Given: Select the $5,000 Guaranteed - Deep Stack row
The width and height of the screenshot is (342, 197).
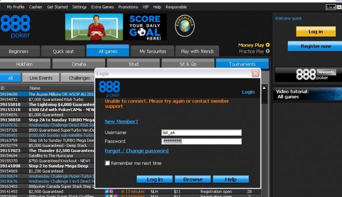Looking at the screenshot, I should (x=47, y=145).
